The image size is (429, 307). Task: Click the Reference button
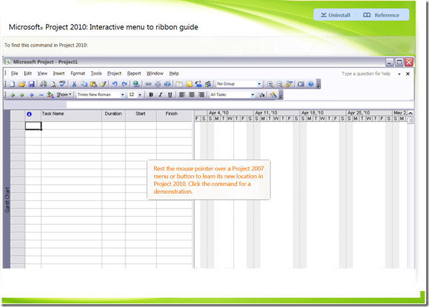381,15
